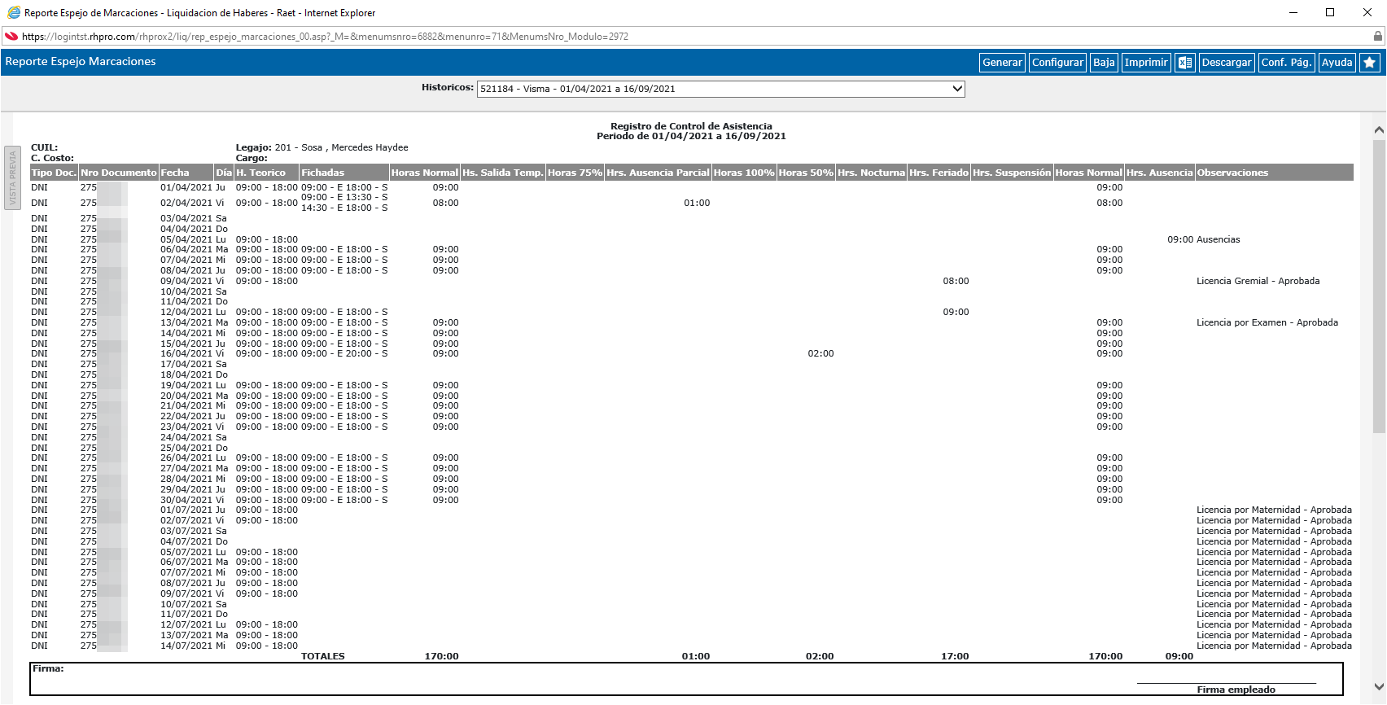This screenshot has width=1387, height=705.
Task: Click 'Legajo: 201 - Sosa, Mercedes Haydee'
Action: (322, 147)
